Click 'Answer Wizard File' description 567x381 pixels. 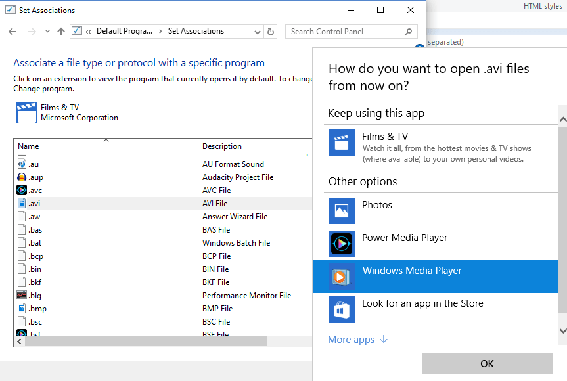pyautogui.click(x=235, y=217)
